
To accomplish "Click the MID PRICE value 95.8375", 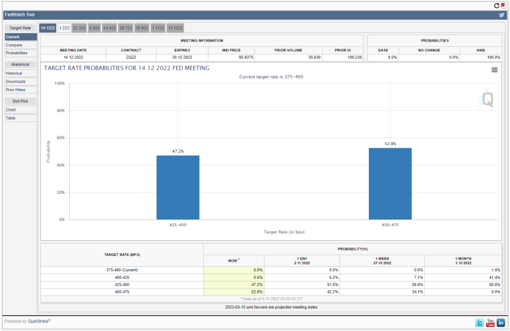I will point(246,57).
